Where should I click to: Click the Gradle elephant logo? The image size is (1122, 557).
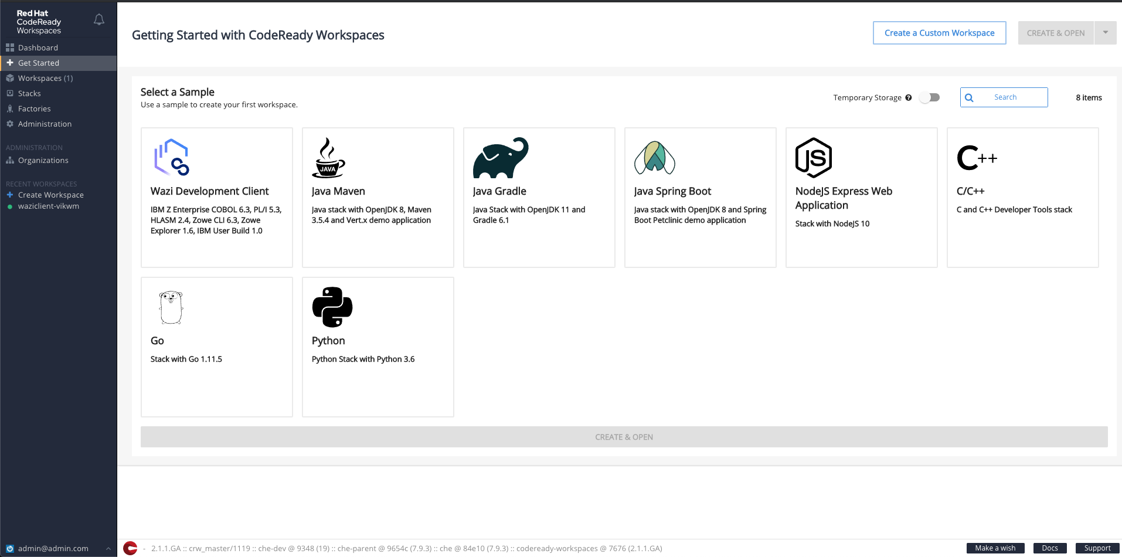pyautogui.click(x=501, y=157)
